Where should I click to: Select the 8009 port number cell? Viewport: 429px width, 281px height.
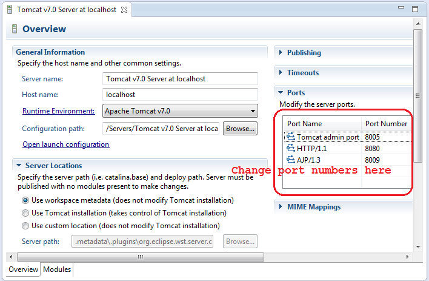tap(373, 160)
